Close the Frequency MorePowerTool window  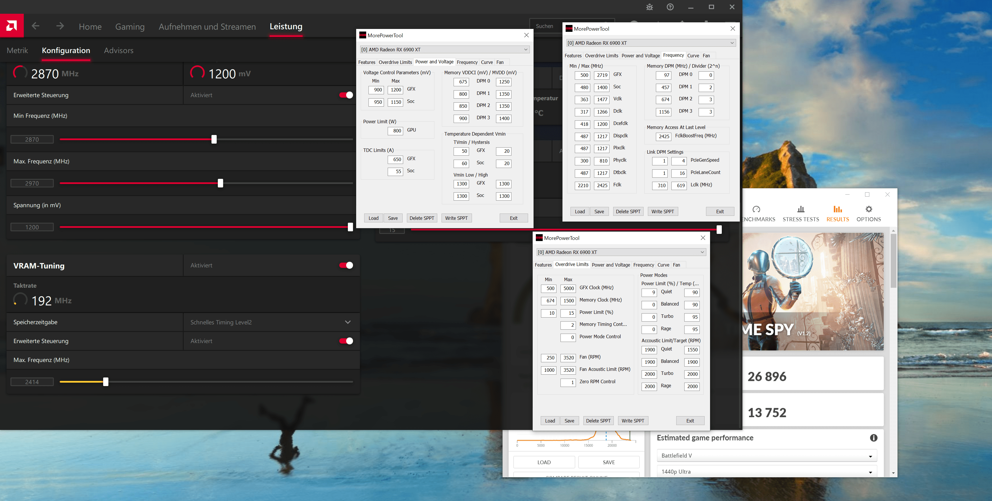click(732, 28)
